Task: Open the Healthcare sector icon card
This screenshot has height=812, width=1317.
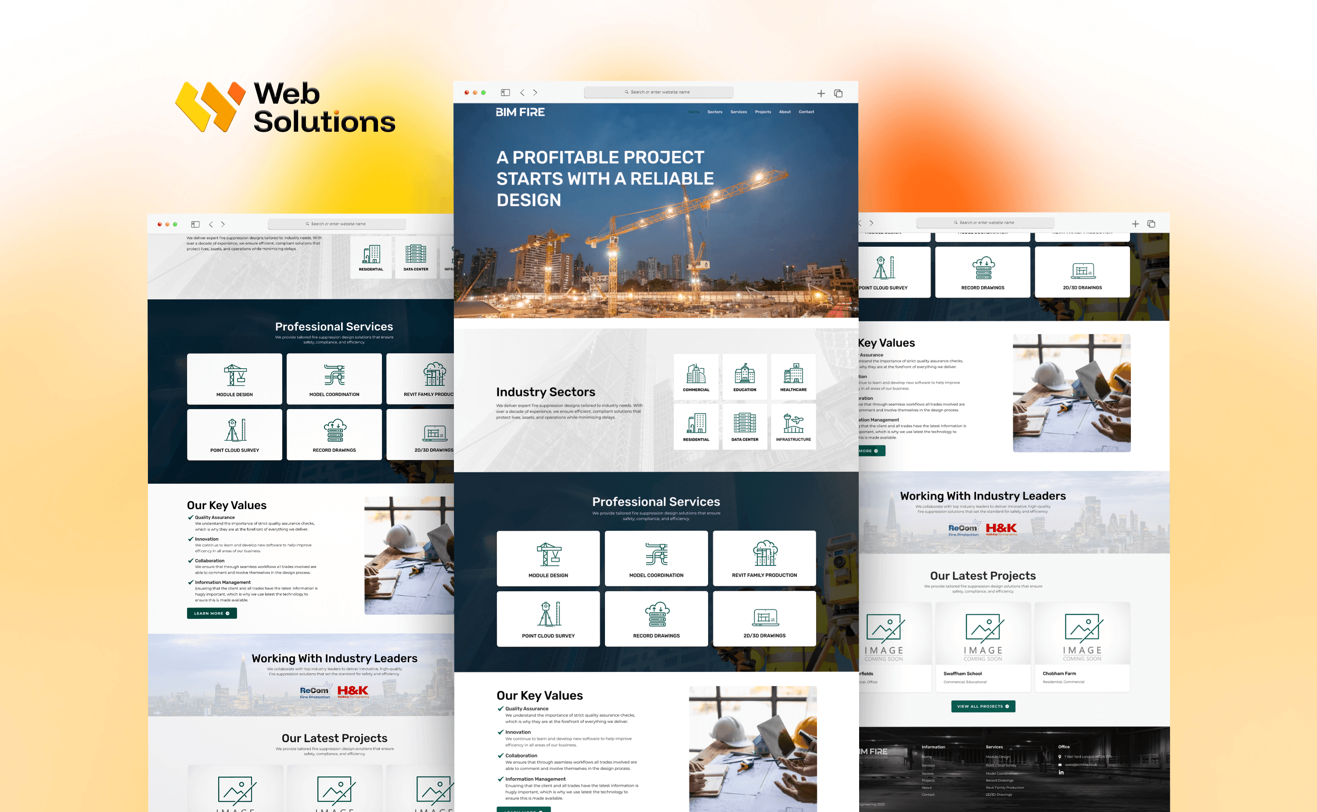Action: pyautogui.click(x=793, y=377)
